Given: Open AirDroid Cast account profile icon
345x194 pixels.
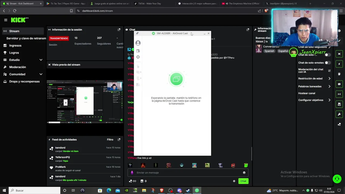Looking at the screenshot, I should 138,43.
